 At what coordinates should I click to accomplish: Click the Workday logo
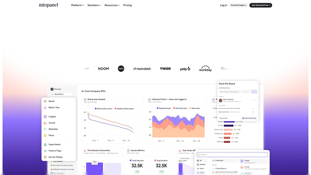click(205, 69)
